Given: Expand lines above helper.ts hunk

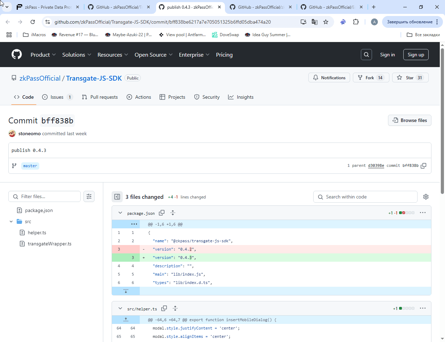Looking at the screenshot, I should (126, 320).
